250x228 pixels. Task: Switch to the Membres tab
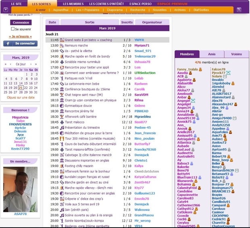[187, 54]
